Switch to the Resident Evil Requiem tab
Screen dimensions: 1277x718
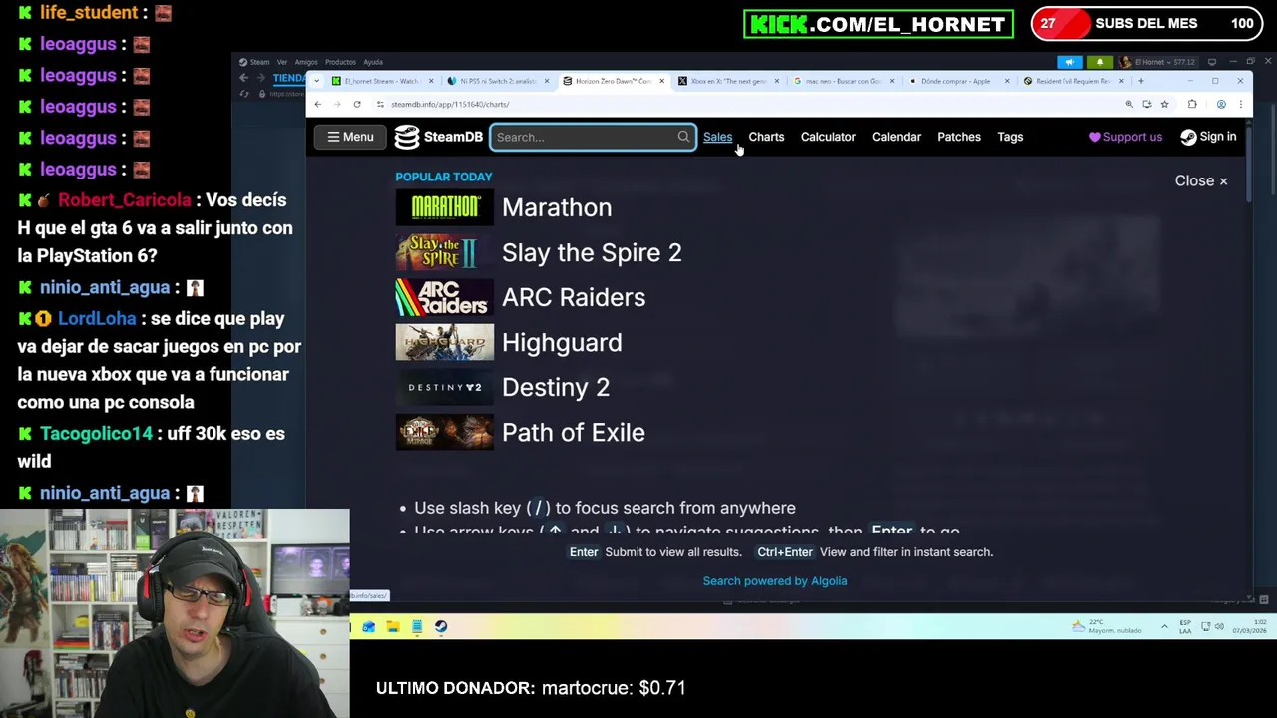click(1072, 81)
